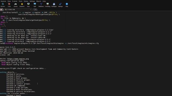Click the '/usr/bin/install' command line
Screen dimensions: 172x96
coord(30,13)
